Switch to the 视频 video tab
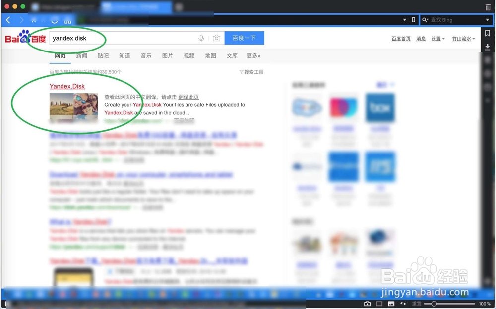This screenshot has height=309, width=496. tap(189, 56)
